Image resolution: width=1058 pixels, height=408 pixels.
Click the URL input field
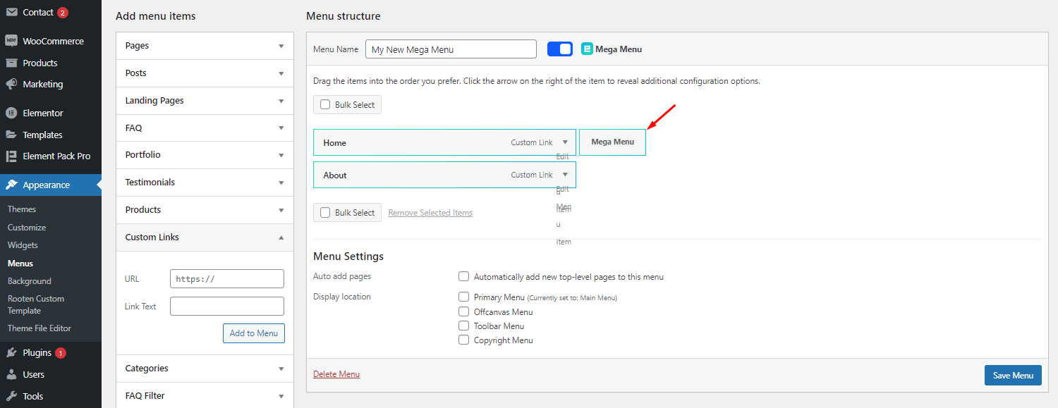coord(226,279)
